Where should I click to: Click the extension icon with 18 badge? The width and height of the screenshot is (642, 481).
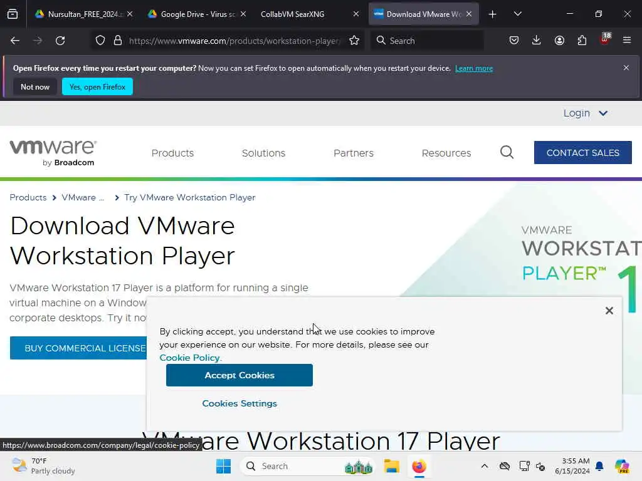605,39
